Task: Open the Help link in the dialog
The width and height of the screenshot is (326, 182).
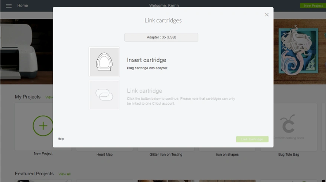Action: (x=61, y=139)
